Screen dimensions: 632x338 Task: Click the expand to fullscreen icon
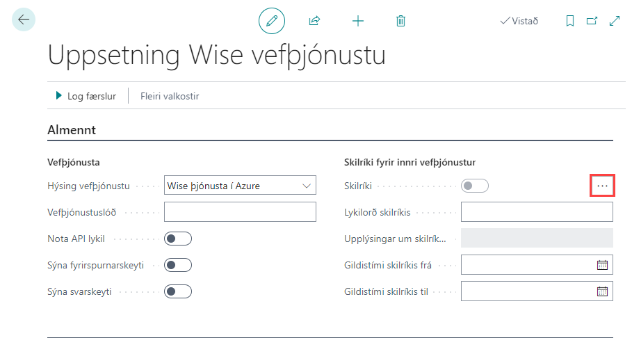click(615, 21)
